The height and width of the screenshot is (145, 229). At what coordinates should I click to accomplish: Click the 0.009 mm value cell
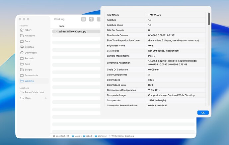click(176, 70)
